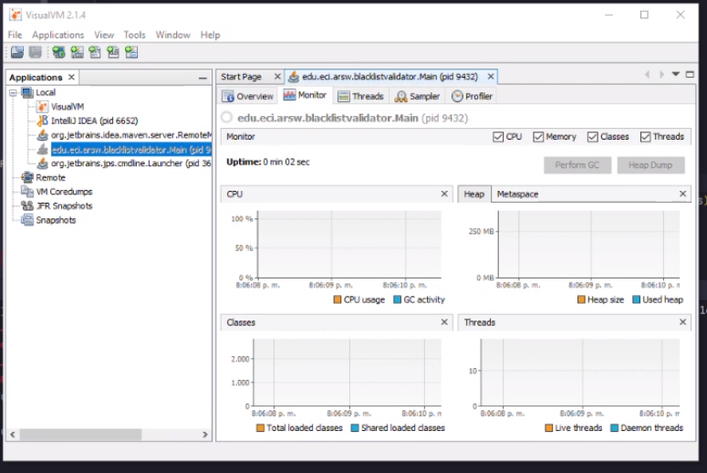This screenshot has height=473, width=707.
Task: Click the Heap Dump button
Action: 650,165
